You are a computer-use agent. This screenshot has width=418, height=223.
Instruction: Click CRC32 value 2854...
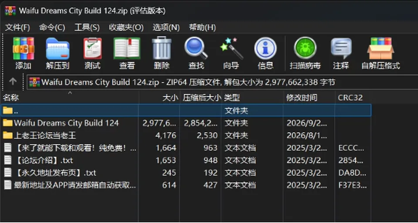point(351,160)
